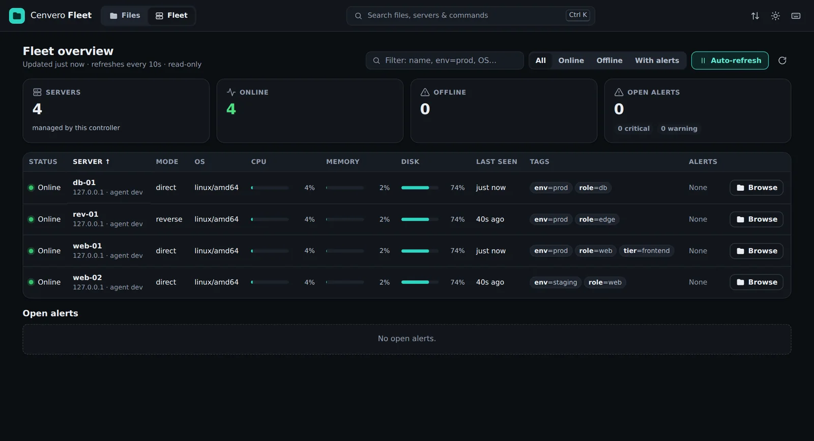The image size is (814, 441).
Task: Open keyboard shortcuts icon
Action: 796,16
